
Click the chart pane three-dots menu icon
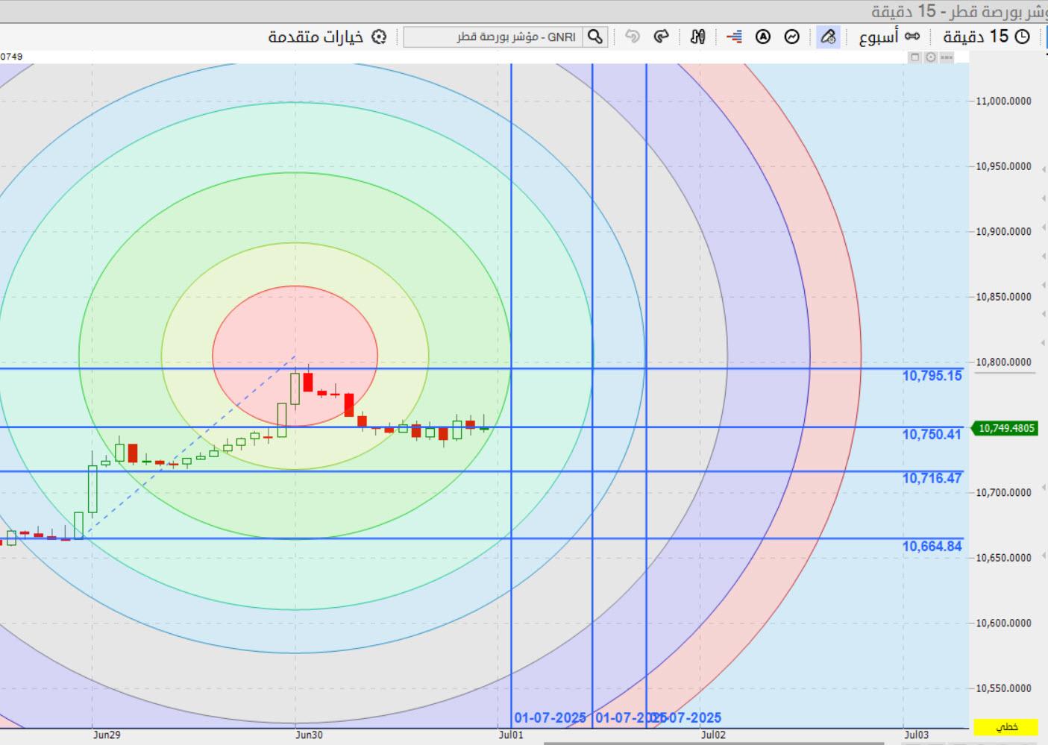click(947, 57)
